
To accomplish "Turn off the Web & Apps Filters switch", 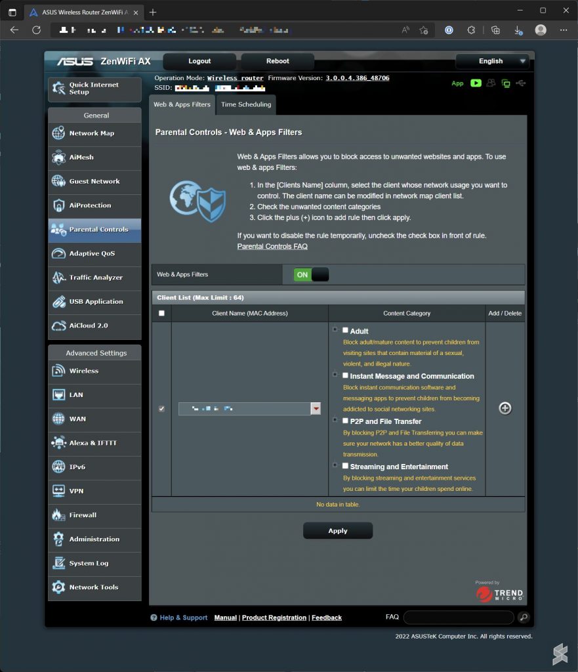I will tap(312, 275).
